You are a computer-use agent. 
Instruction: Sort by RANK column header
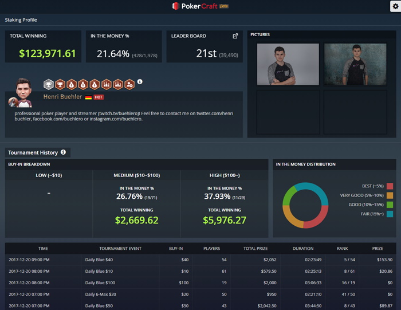[343, 248]
